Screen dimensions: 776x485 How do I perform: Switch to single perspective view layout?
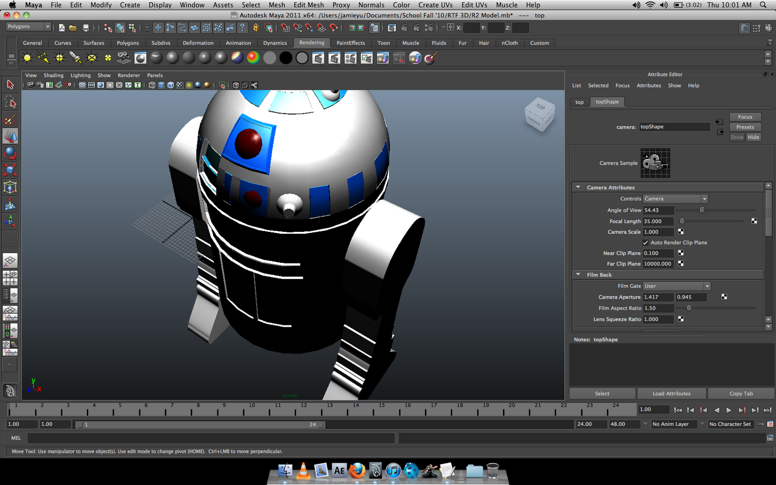[10, 261]
